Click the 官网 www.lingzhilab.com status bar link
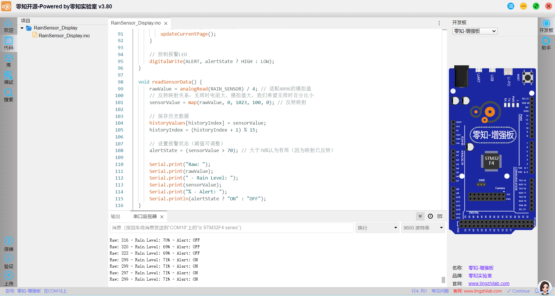Image resolution: width=555 pixels, height=296 pixels. 478,291
